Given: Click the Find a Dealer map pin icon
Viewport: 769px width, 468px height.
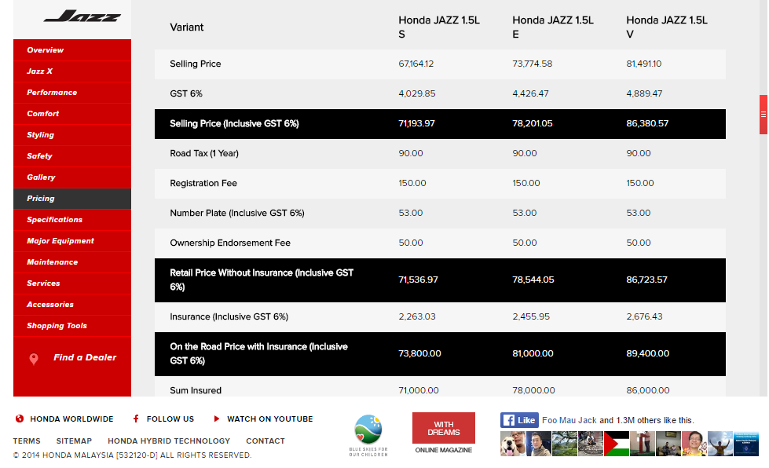Looking at the screenshot, I should click(34, 359).
